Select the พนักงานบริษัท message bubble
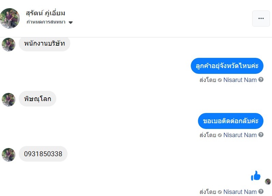 point(44,44)
